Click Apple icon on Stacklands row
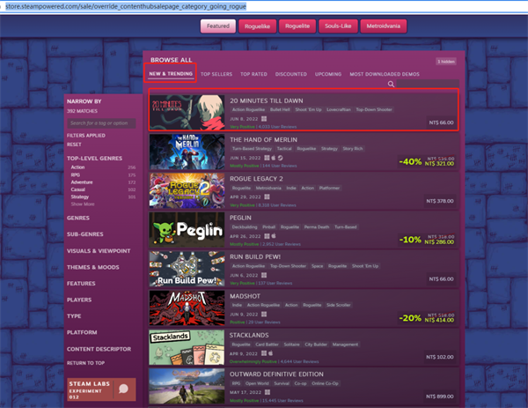The image size is (528, 408). [x=271, y=353]
